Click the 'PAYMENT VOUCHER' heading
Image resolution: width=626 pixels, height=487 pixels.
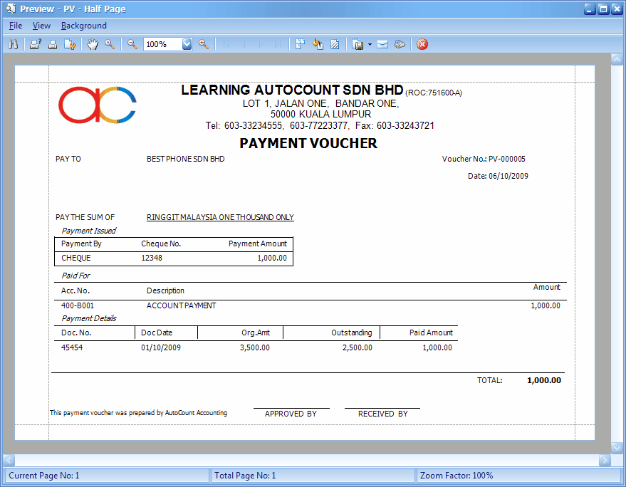pyautogui.click(x=308, y=143)
